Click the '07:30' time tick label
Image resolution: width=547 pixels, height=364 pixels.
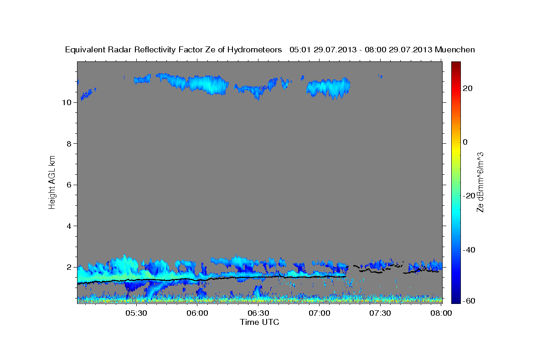click(381, 313)
